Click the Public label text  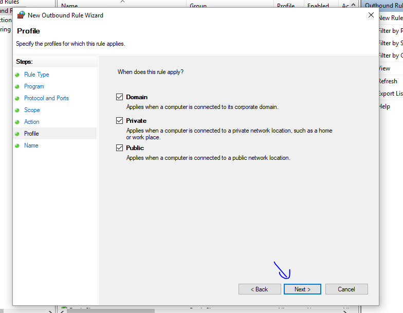tap(135, 148)
